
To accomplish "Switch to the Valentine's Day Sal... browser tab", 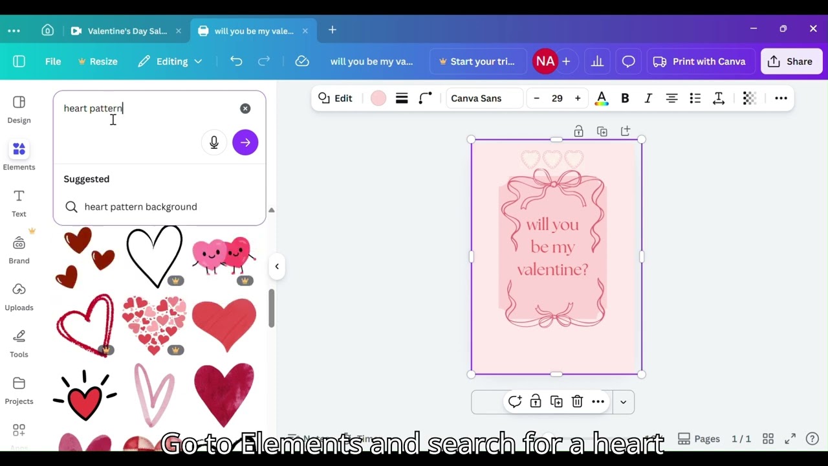I will click(x=127, y=31).
